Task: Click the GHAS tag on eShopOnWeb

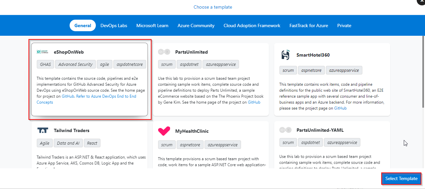Action: pyautogui.click(x=45, y=64)
